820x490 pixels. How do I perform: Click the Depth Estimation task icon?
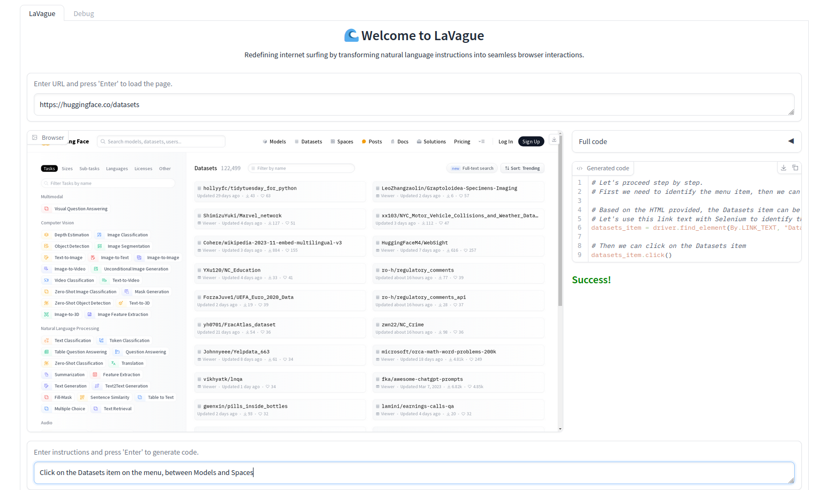point(47,235)
